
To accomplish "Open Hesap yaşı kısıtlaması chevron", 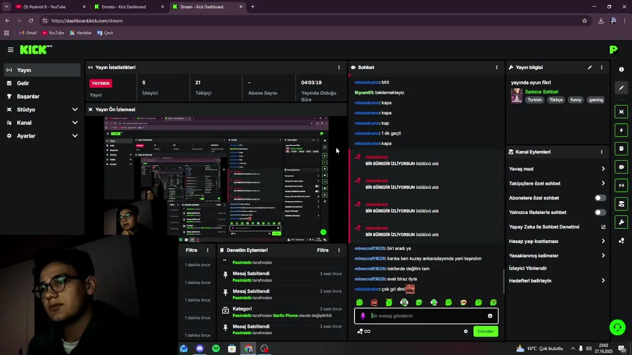I will pyautogui.click(x=603, y=242).
